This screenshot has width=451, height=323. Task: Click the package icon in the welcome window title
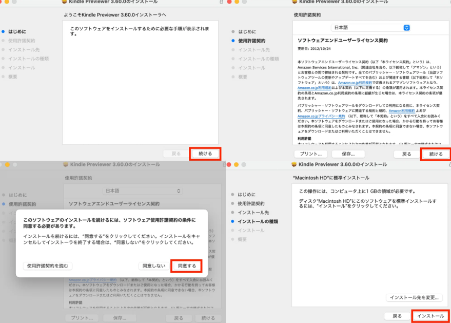click(x=65, y=2)
